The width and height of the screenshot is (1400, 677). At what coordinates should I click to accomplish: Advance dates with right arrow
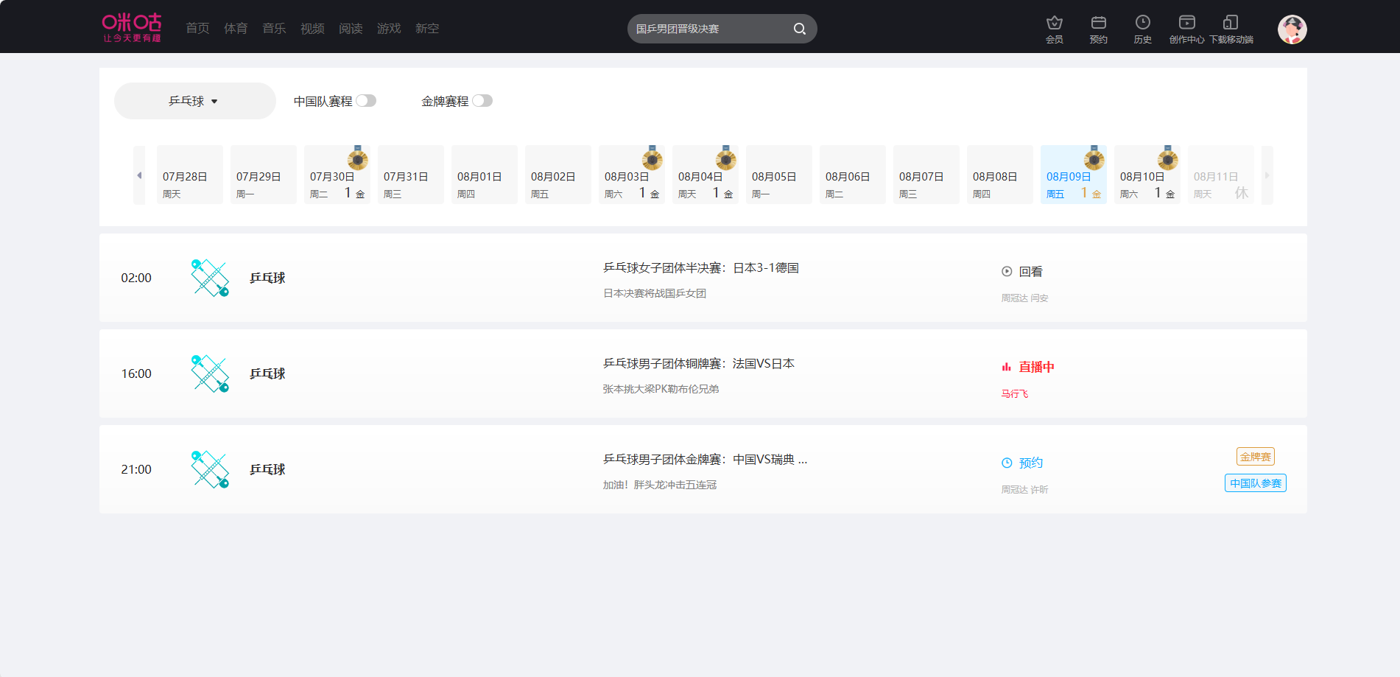pyautogui.click(x=1267, y=175)
